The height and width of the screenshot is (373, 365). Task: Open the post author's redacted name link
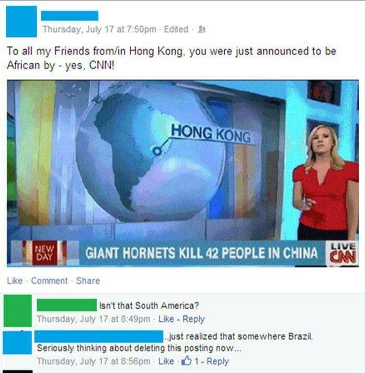[x=70, y=16]
